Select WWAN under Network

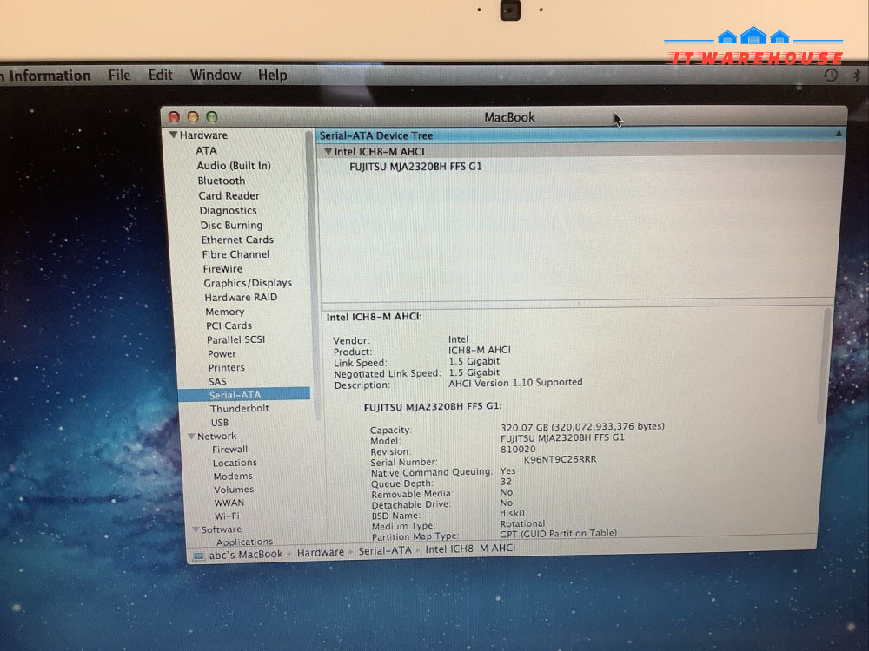coord(229,503)
